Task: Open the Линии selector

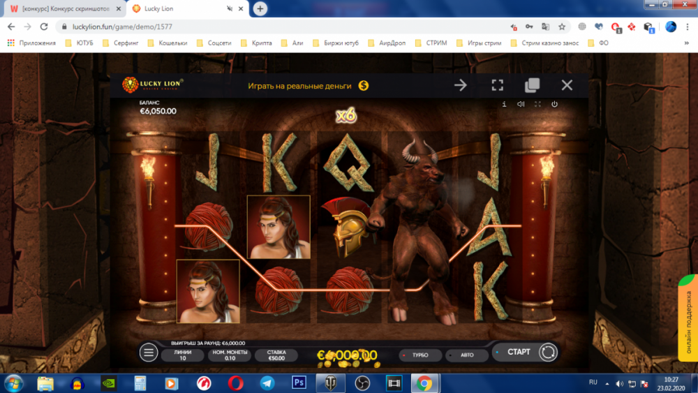Action: click(x=183, y=355)
